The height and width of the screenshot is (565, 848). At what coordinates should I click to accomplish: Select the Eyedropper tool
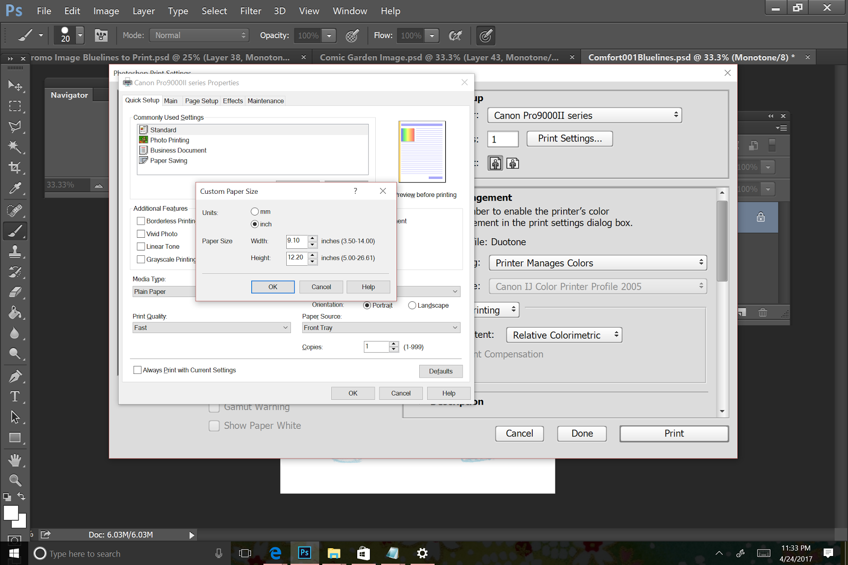[x=15, y=188]
